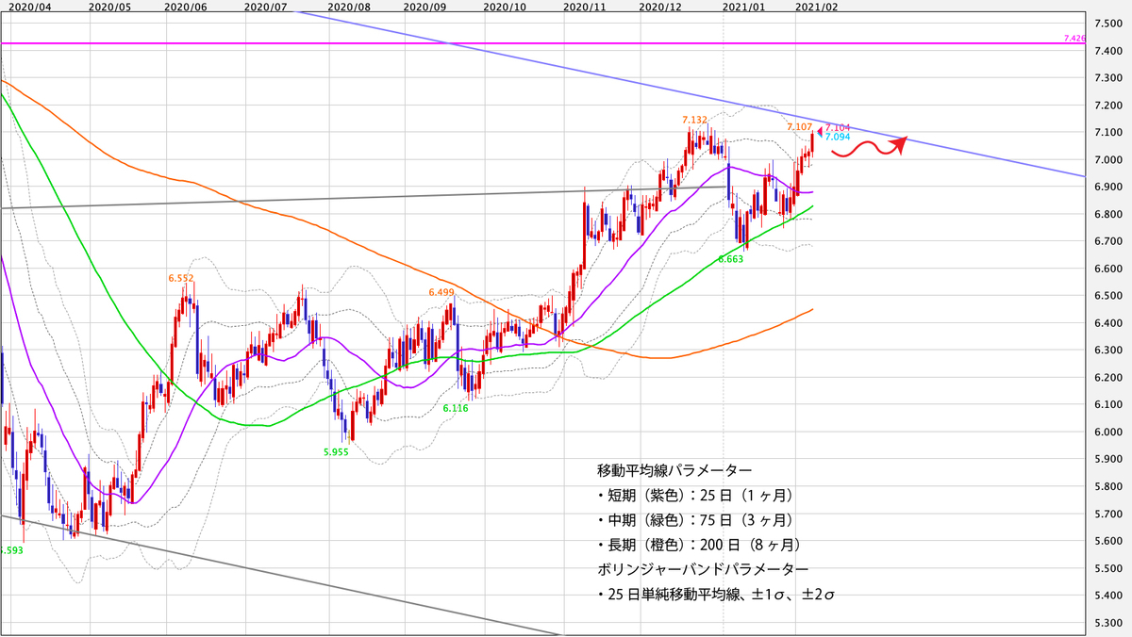Click the 5.300 price axis label

[x=1107, y=624]
